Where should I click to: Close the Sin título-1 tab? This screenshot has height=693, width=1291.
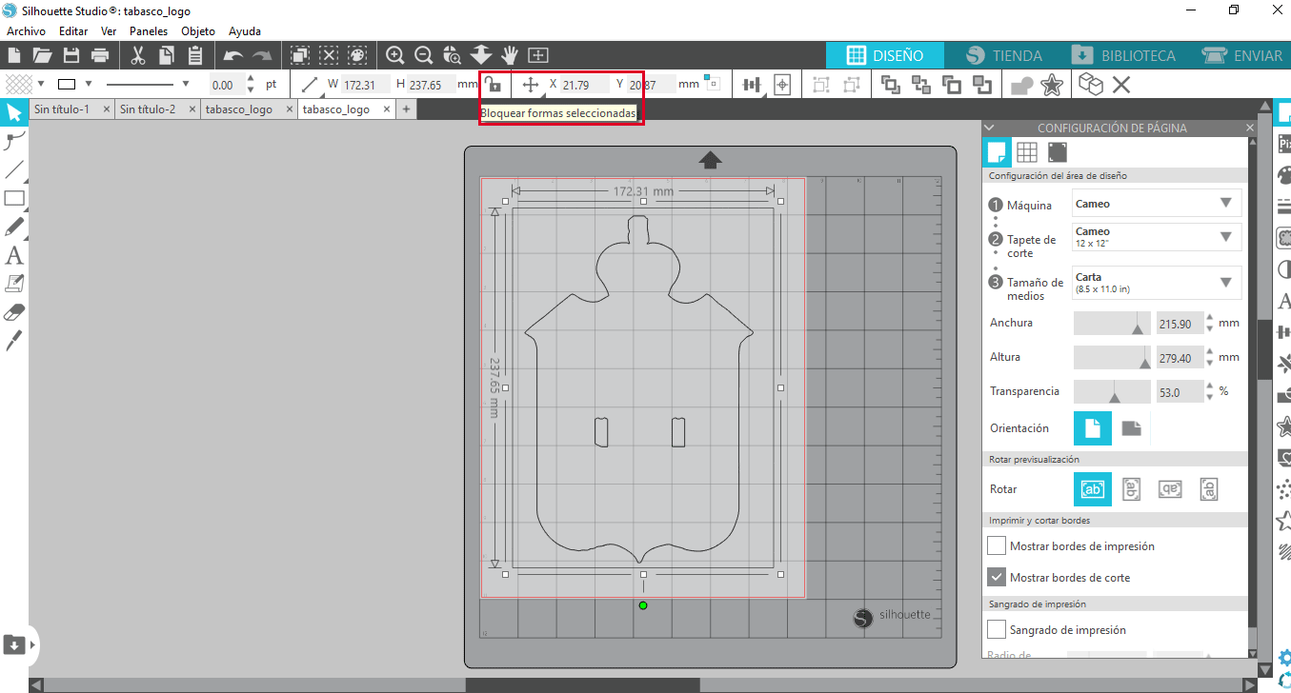107,109
